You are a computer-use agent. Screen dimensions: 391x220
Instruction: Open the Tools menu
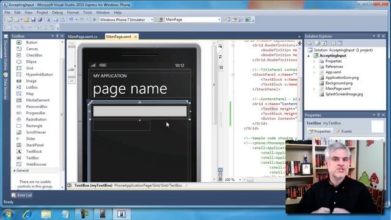pyautogui.click(x=87, y=12)
